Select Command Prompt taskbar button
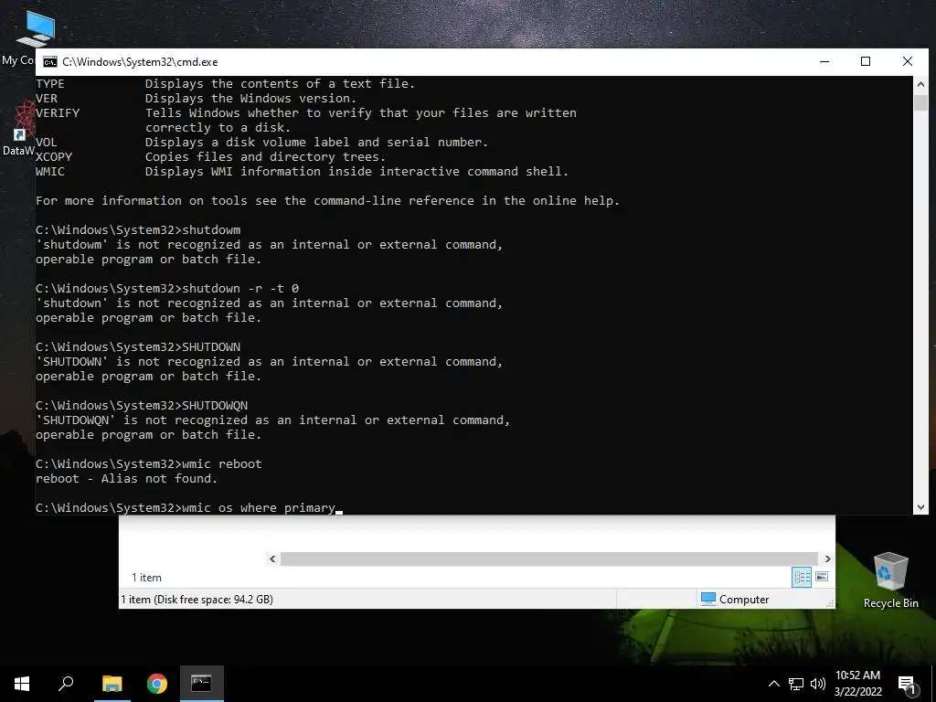This screenshot has width=936, height=702. tap(201, 684)
